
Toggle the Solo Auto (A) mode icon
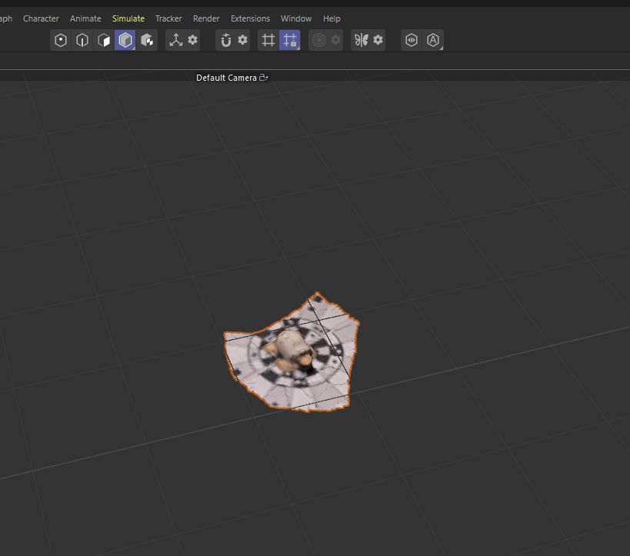pos(433,40)
